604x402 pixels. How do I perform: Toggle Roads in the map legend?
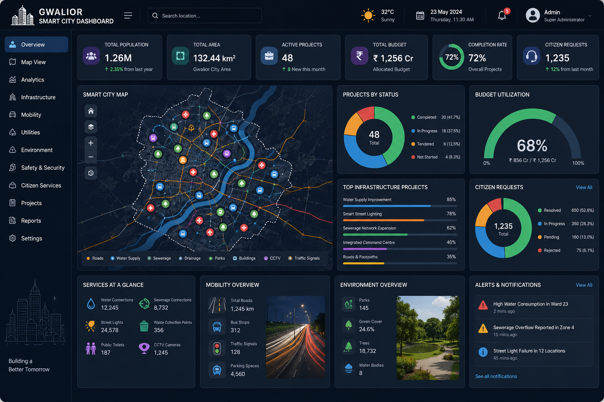[95, 258]
